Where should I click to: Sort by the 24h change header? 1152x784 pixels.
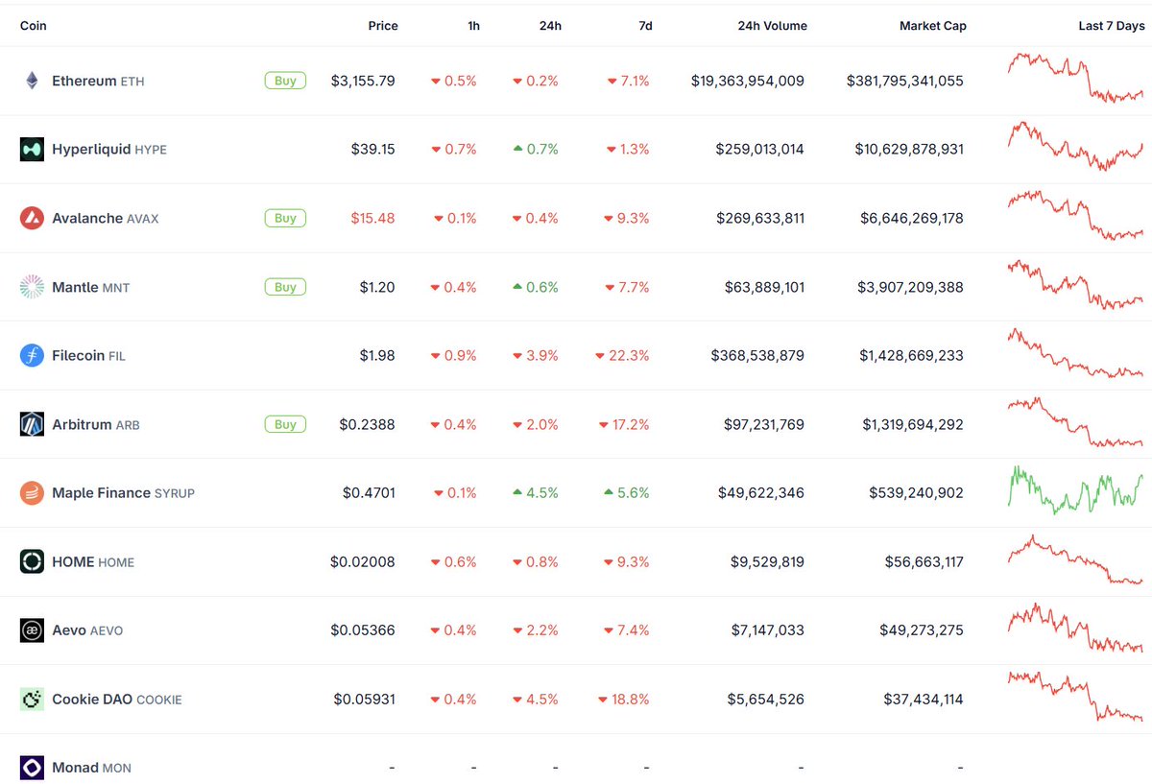pos(550,26)
